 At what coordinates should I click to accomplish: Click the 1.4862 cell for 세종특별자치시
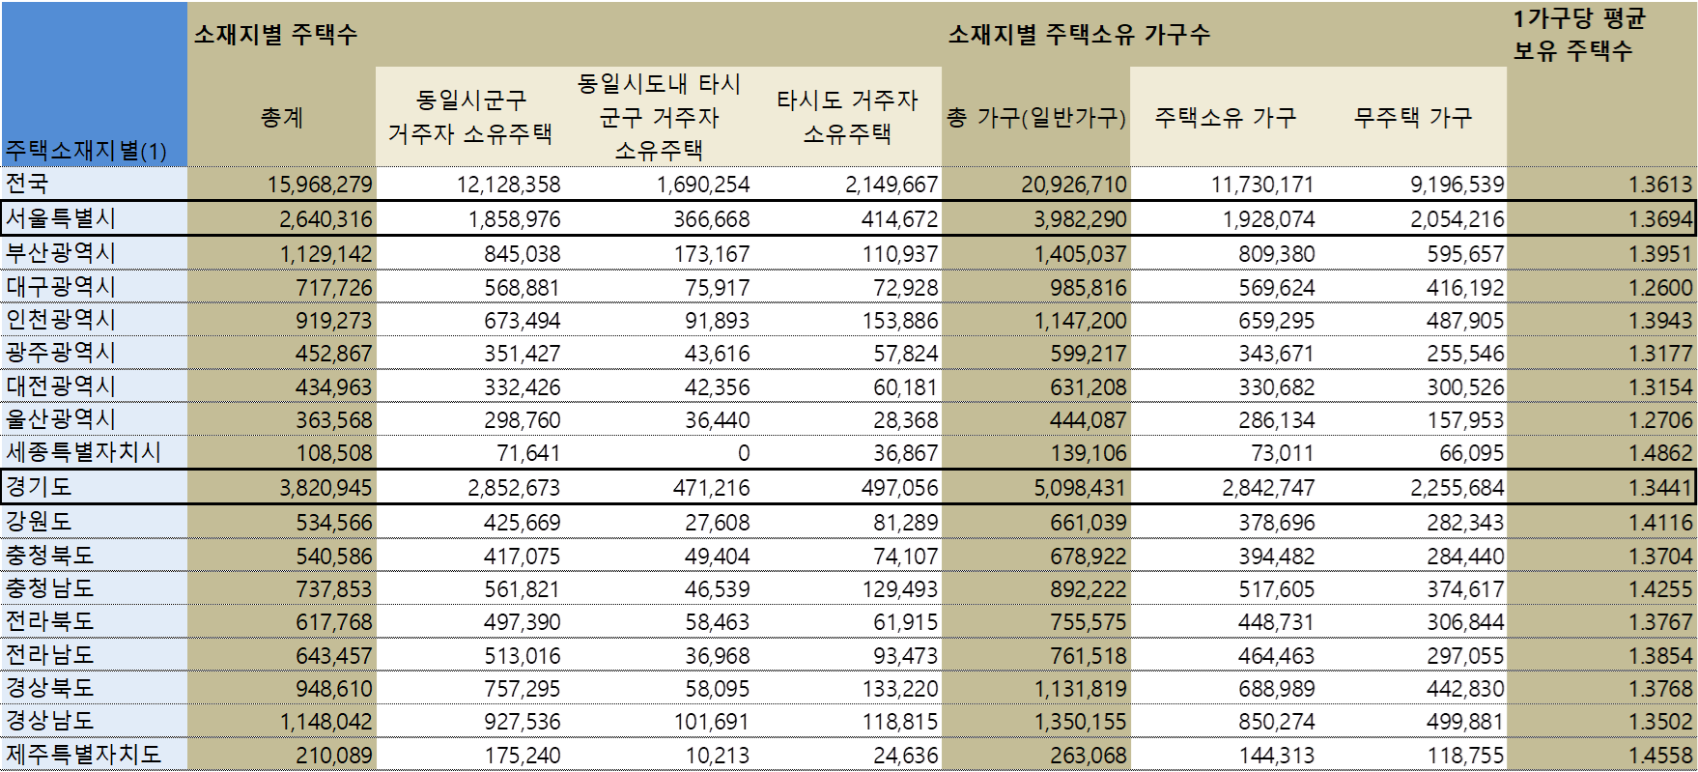point(1601,452)
